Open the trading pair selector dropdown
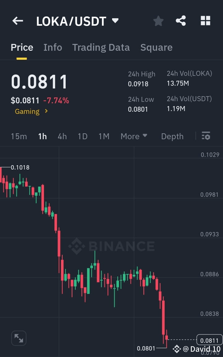Screen dimensions: 223x357 click(x=115, y=21)
